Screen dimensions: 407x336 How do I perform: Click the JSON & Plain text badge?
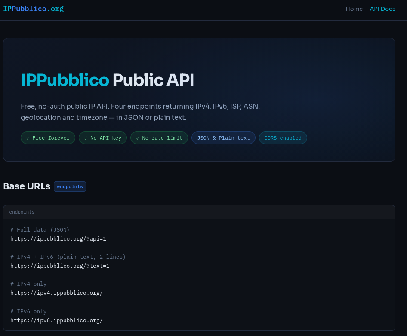click(x=223, y=138)
